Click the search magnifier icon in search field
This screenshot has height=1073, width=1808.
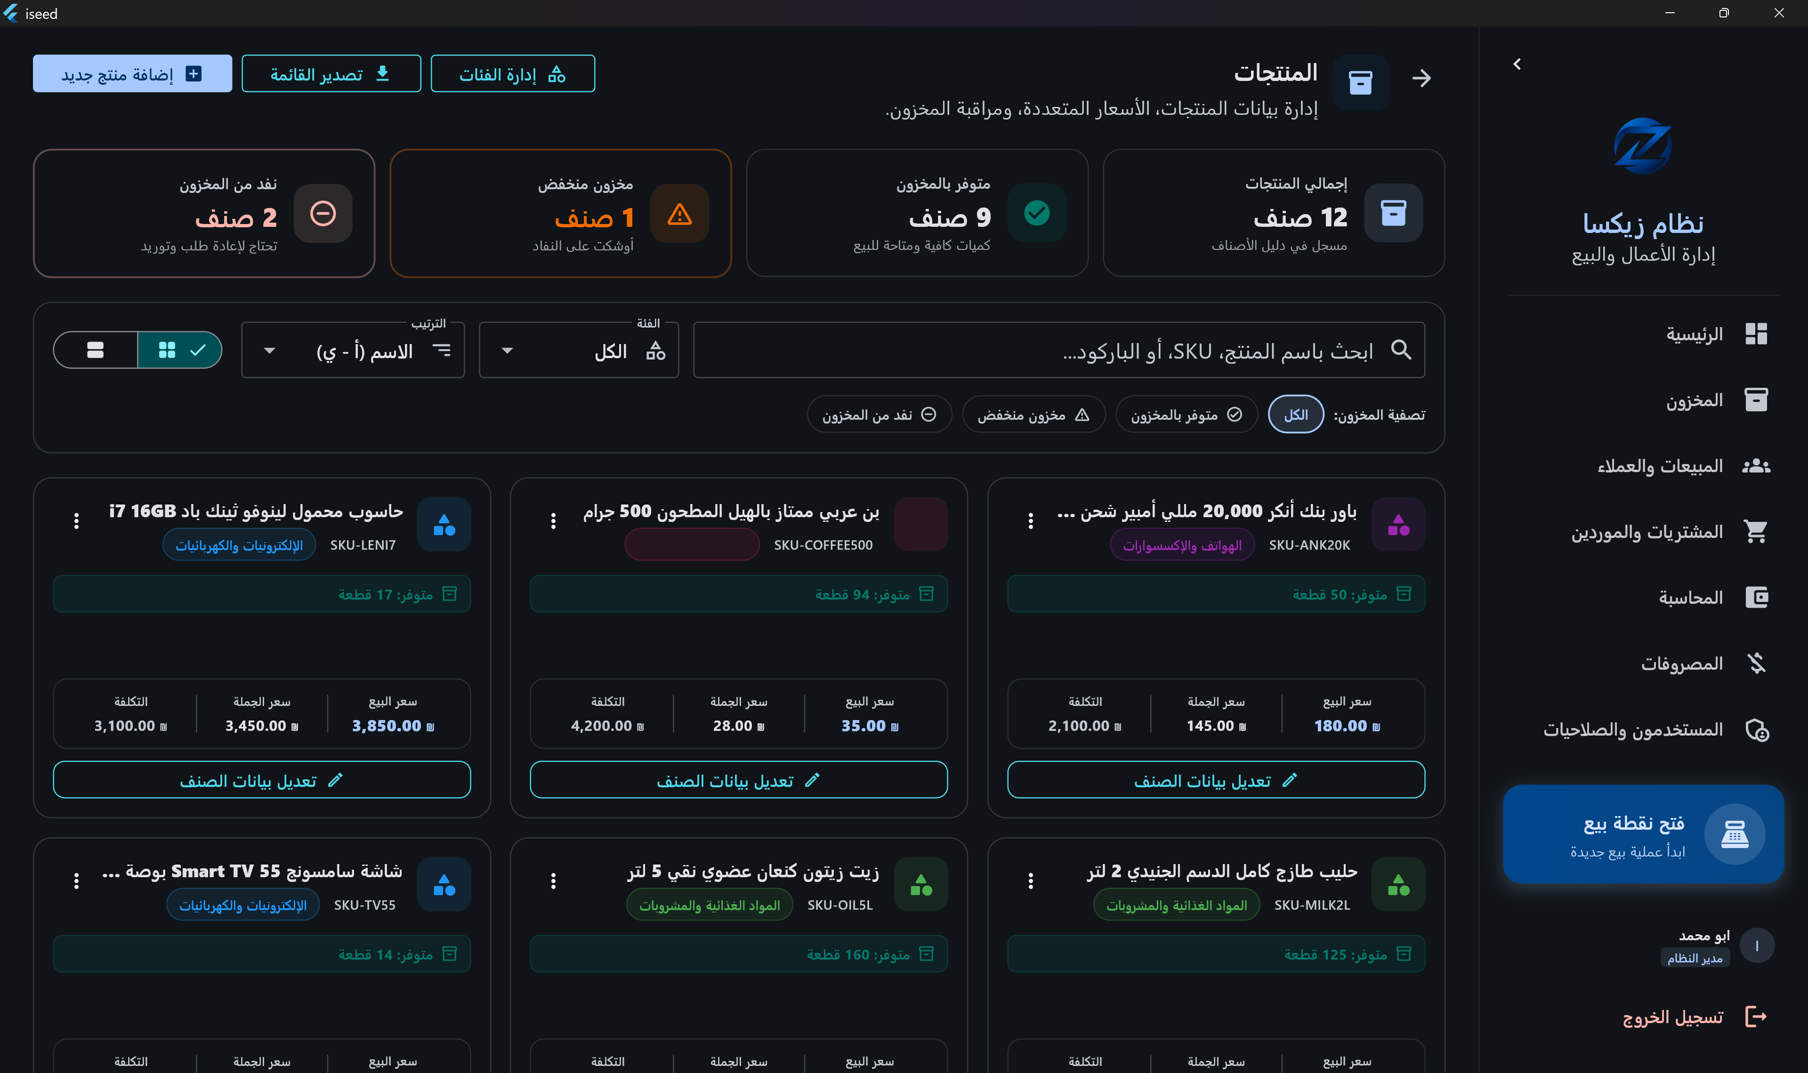click(1401, 350)
